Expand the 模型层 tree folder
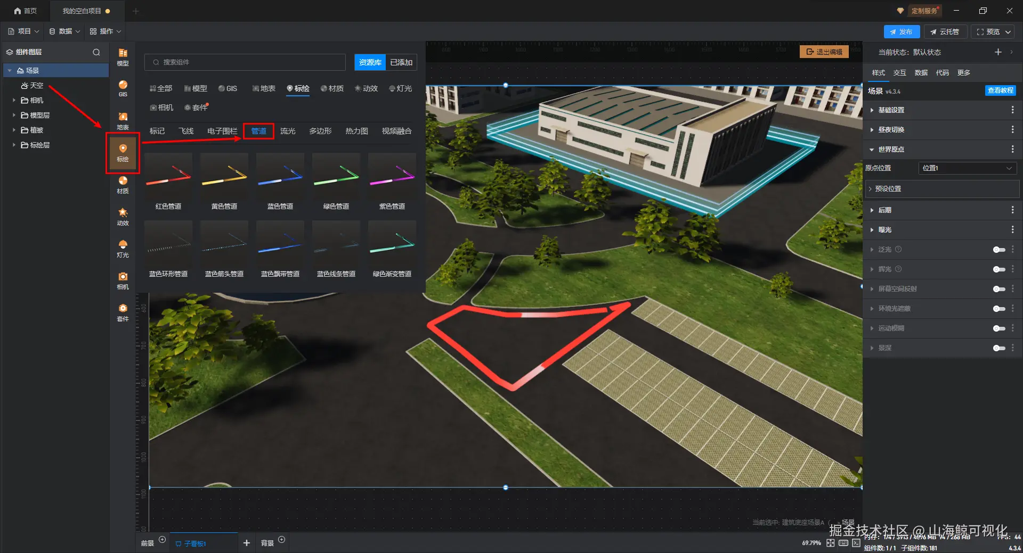Viewport: 1023px width, 553px height. (x=14, y=115)
